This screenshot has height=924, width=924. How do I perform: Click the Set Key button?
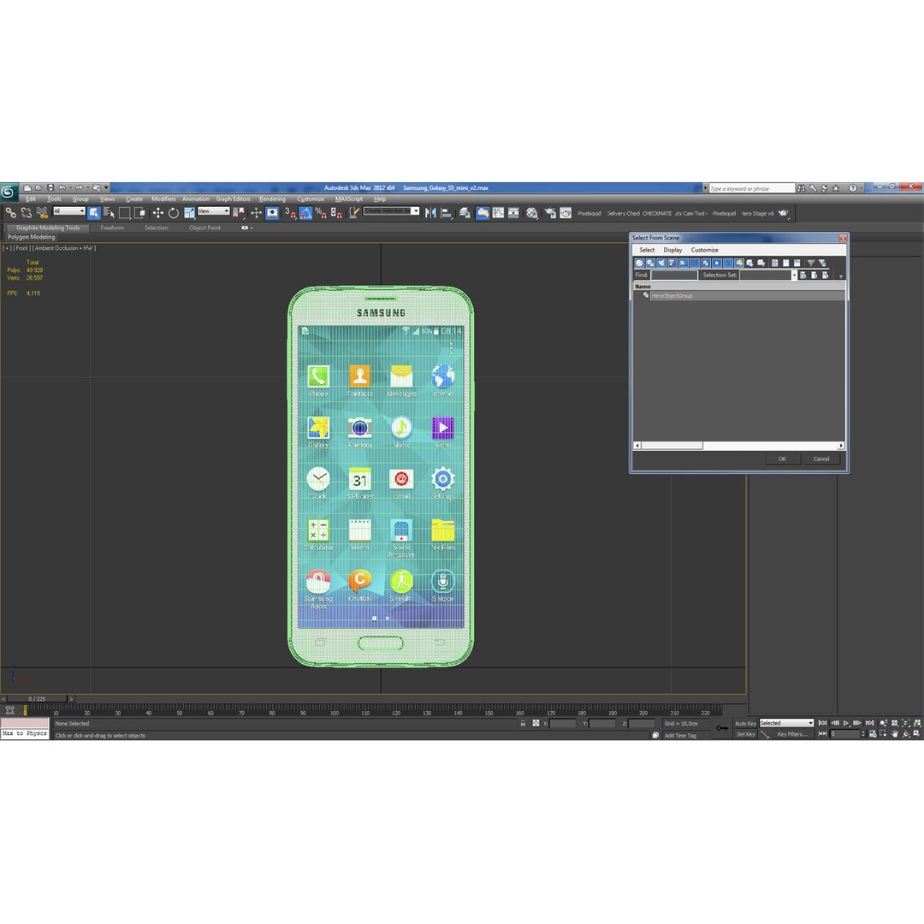[745, 734]
